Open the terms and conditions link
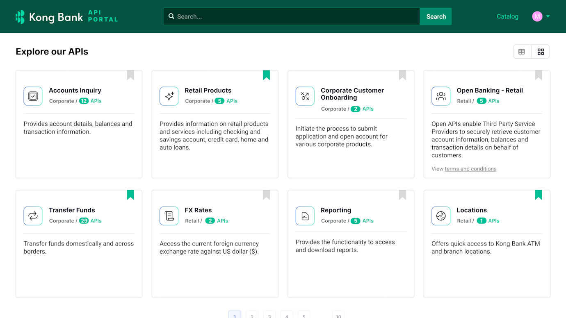 point(470,168)
